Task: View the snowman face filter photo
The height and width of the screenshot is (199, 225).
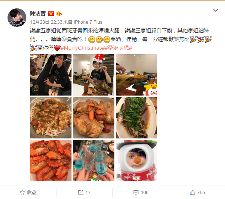Action: point(137,161)
